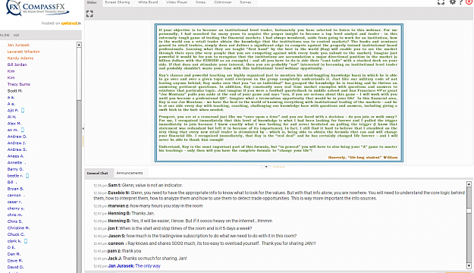Expand the slide to full view
Screen dimensions: 474x273
point(89,14)
